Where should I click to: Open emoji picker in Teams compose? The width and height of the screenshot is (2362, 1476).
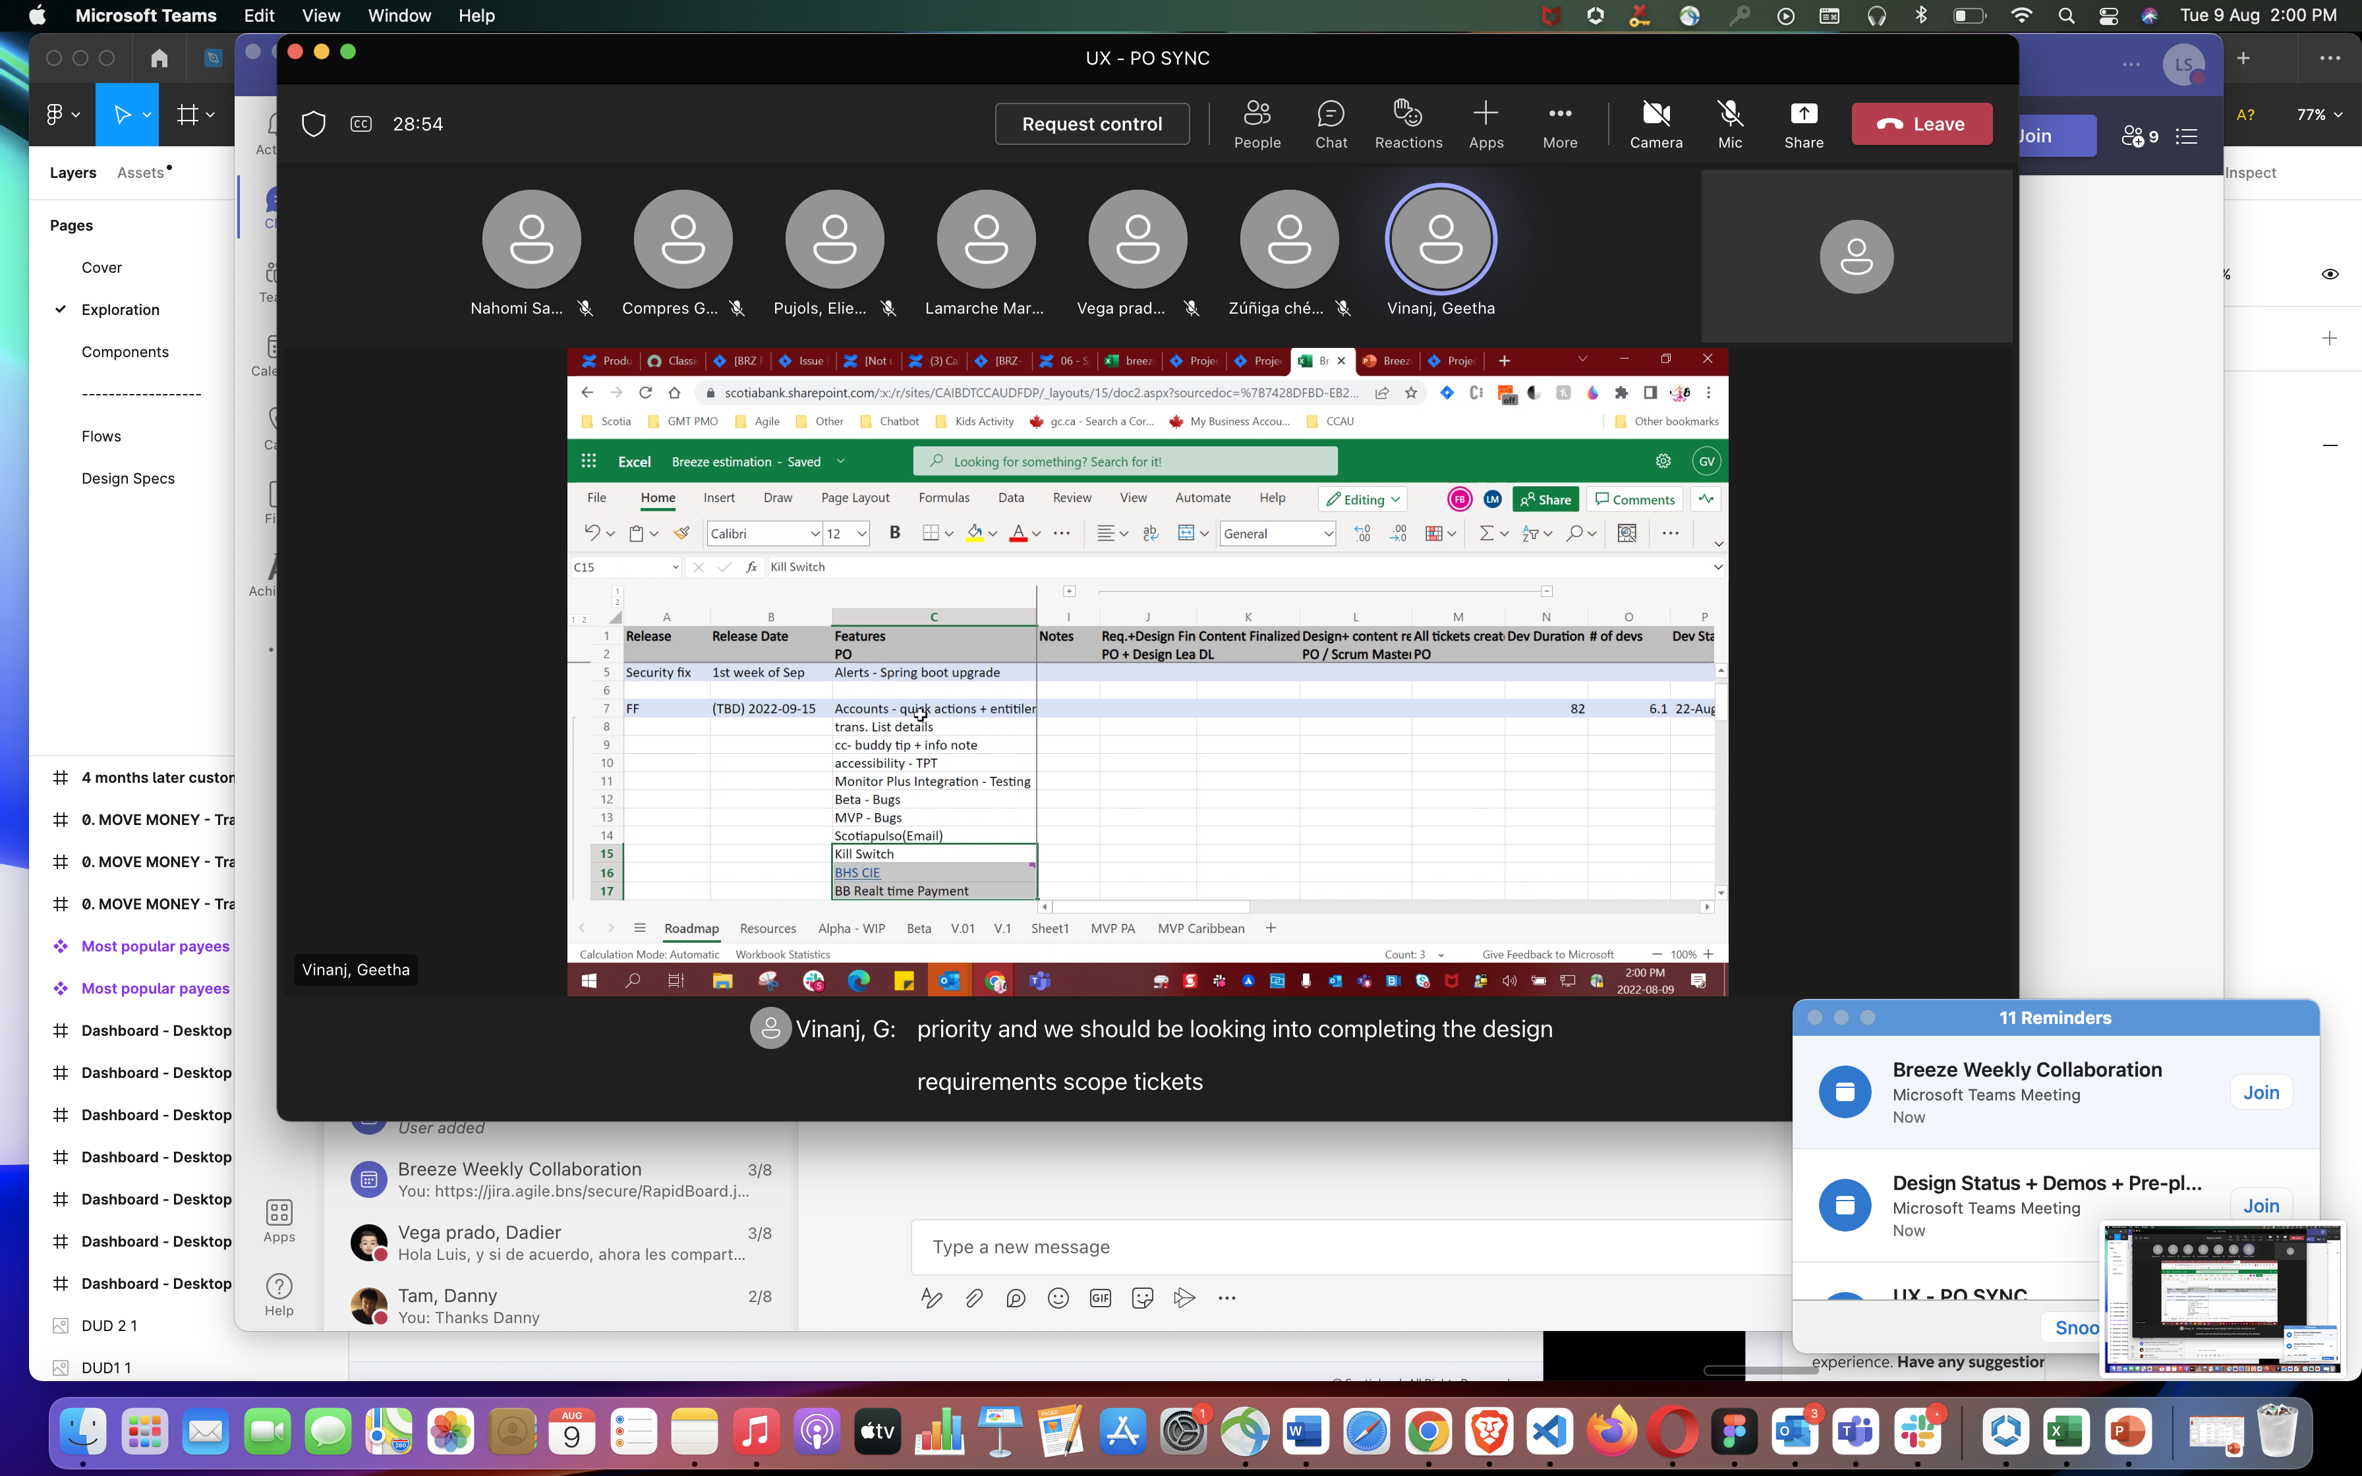(x=1058, y=1297)
